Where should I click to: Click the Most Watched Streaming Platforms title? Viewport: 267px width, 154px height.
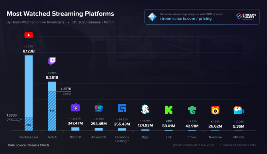point(60,14)
